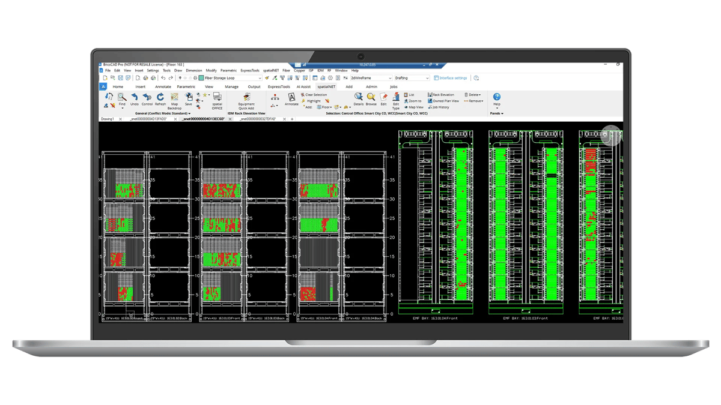Click the Find binoculars icon
This screenshot has width=721, height=405.
(x=122, y=99)
